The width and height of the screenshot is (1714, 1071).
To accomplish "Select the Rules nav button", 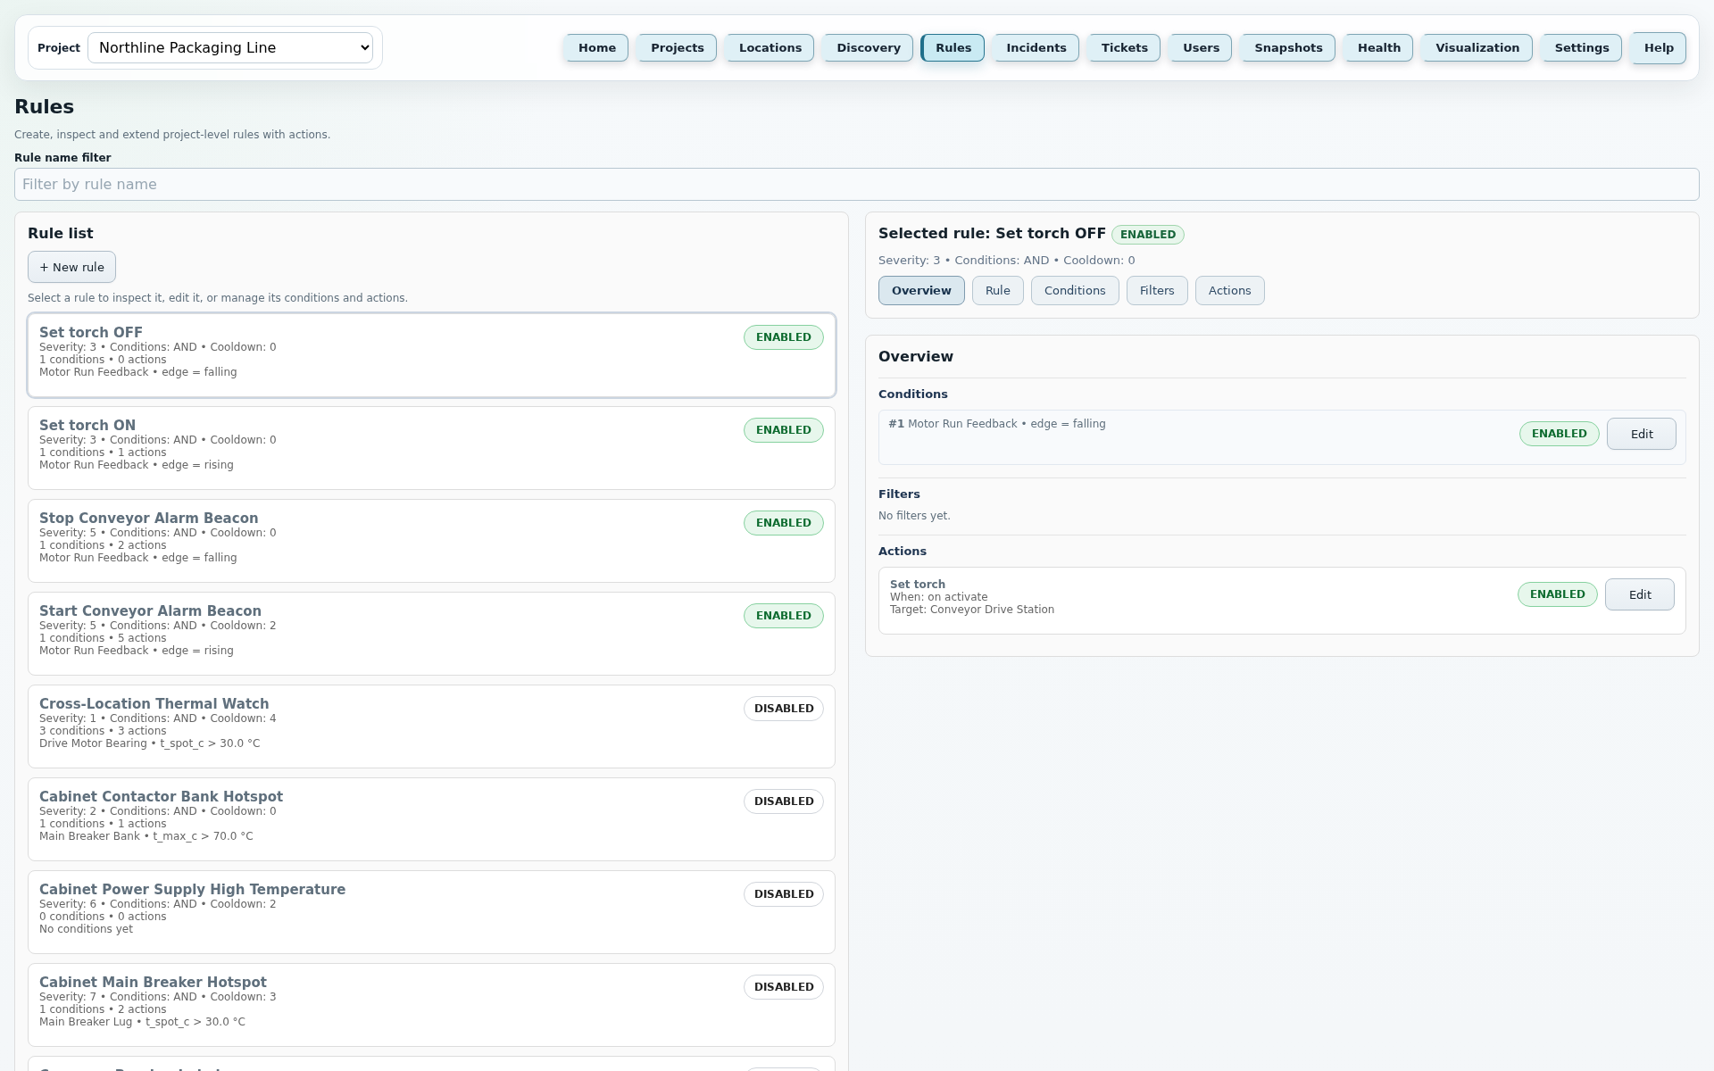I will click(953, 48).
